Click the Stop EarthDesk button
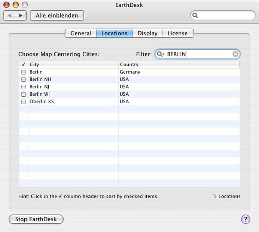 (x=36, y=219)
